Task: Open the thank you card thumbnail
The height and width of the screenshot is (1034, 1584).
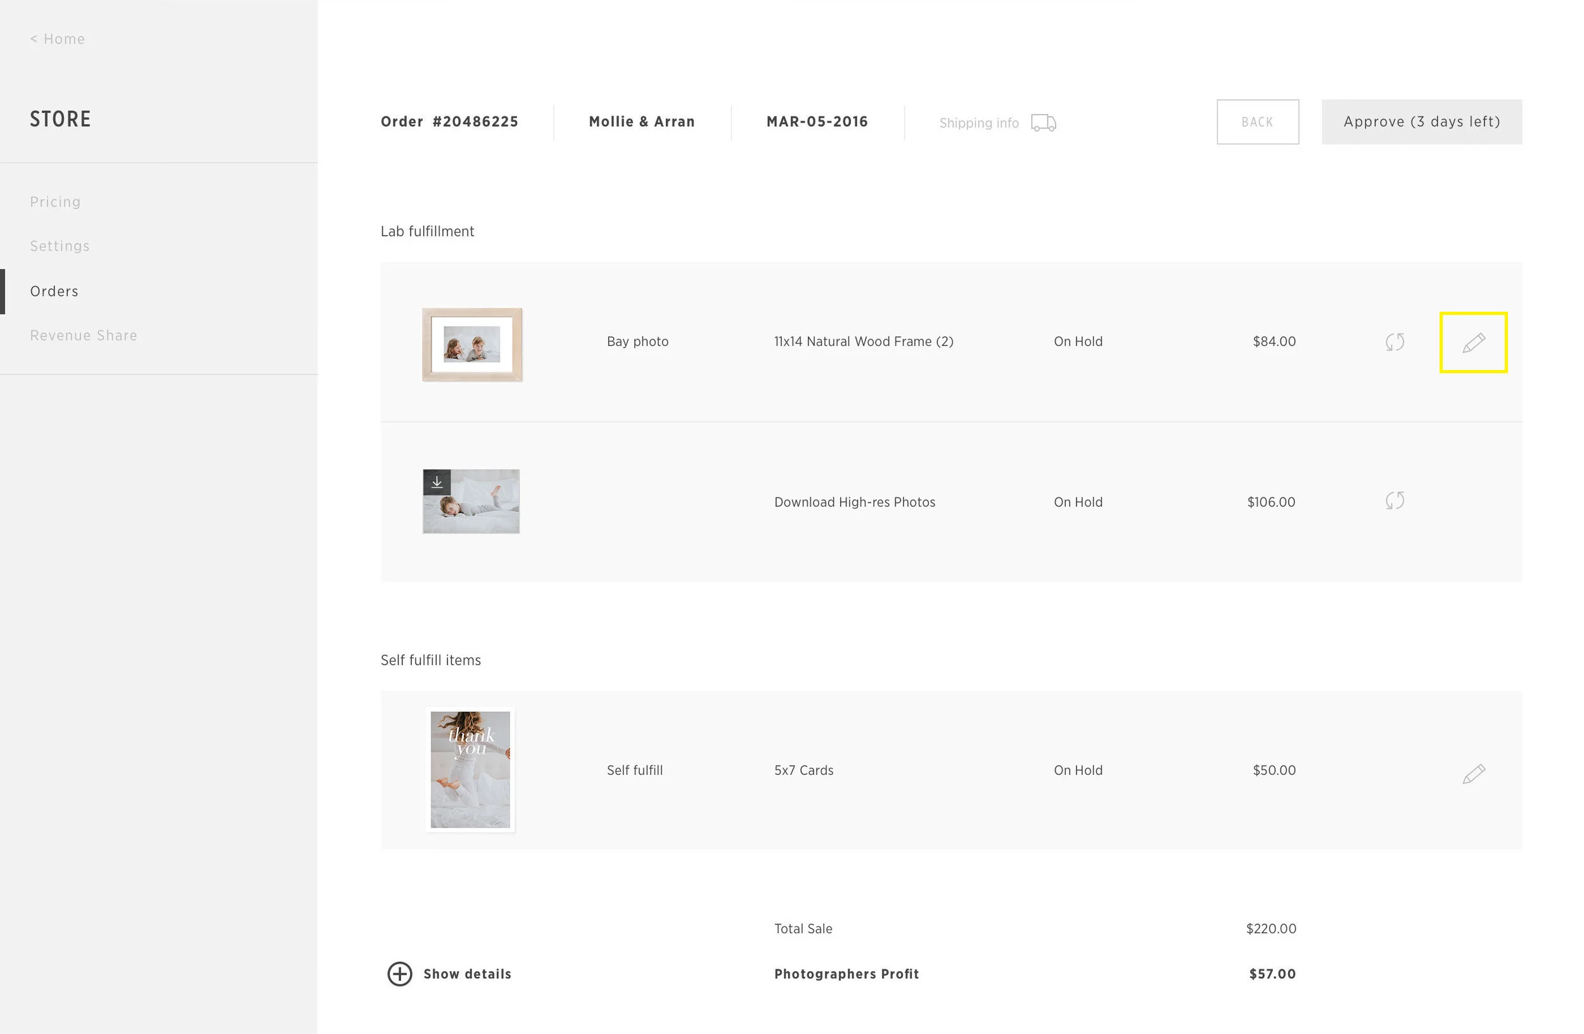Action: [x=470, y=769]
